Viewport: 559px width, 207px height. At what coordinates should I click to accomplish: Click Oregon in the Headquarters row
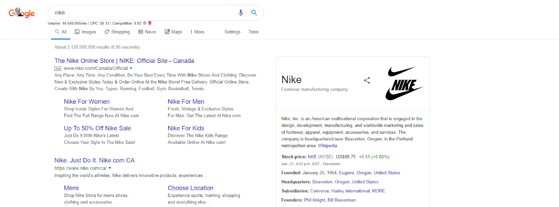[342, 182]
